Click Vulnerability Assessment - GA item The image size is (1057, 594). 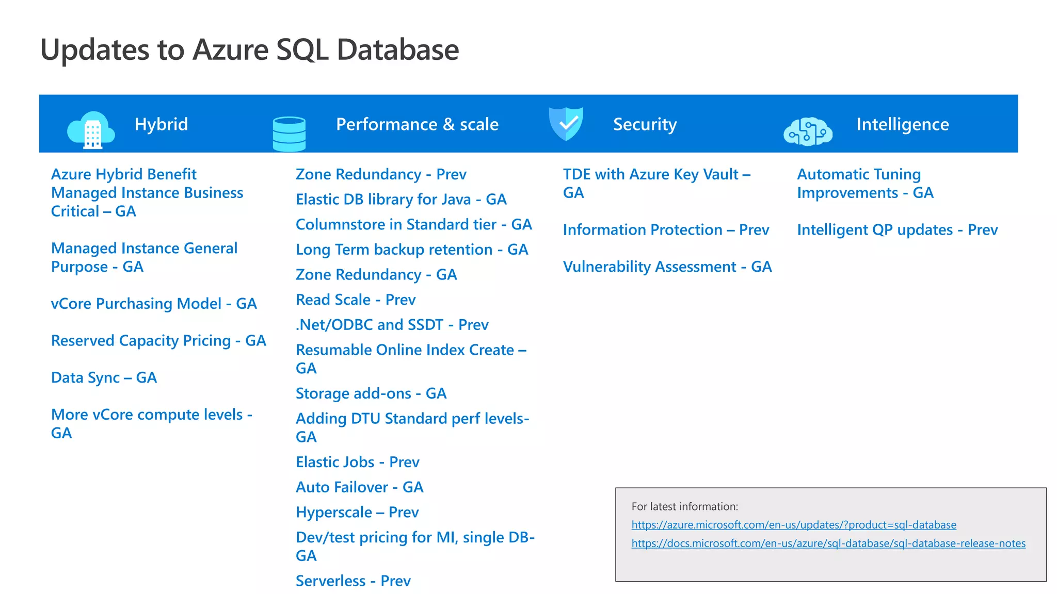click(667, 267)
